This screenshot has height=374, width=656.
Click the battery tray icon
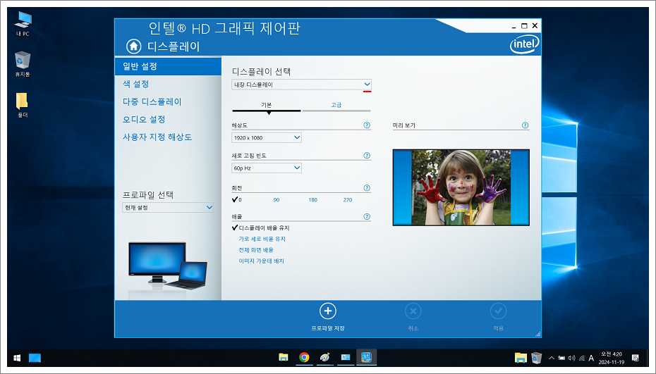(x=561, y=358)
